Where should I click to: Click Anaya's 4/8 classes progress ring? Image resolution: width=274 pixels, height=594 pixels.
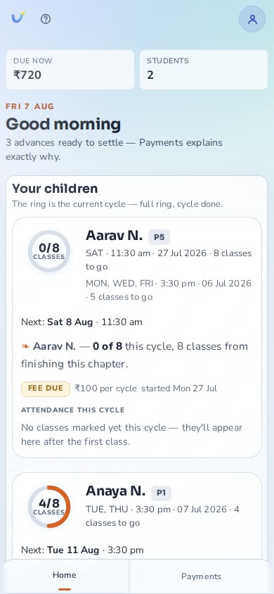(x=49, y=507)
